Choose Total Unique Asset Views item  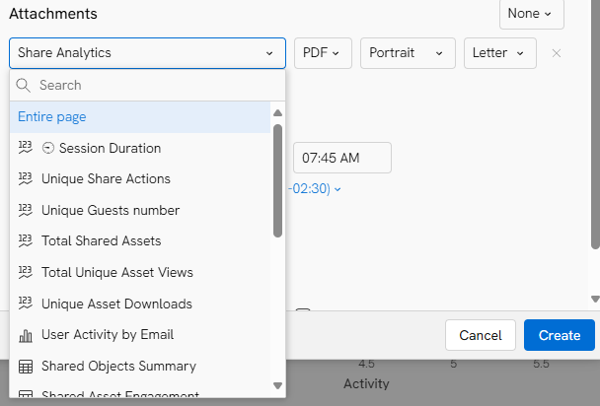(140, 272)
